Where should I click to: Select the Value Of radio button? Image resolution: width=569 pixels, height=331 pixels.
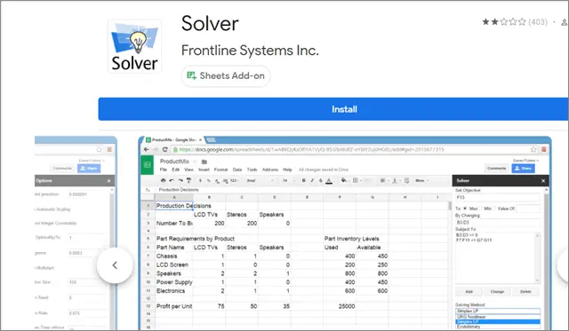(494, 209)
